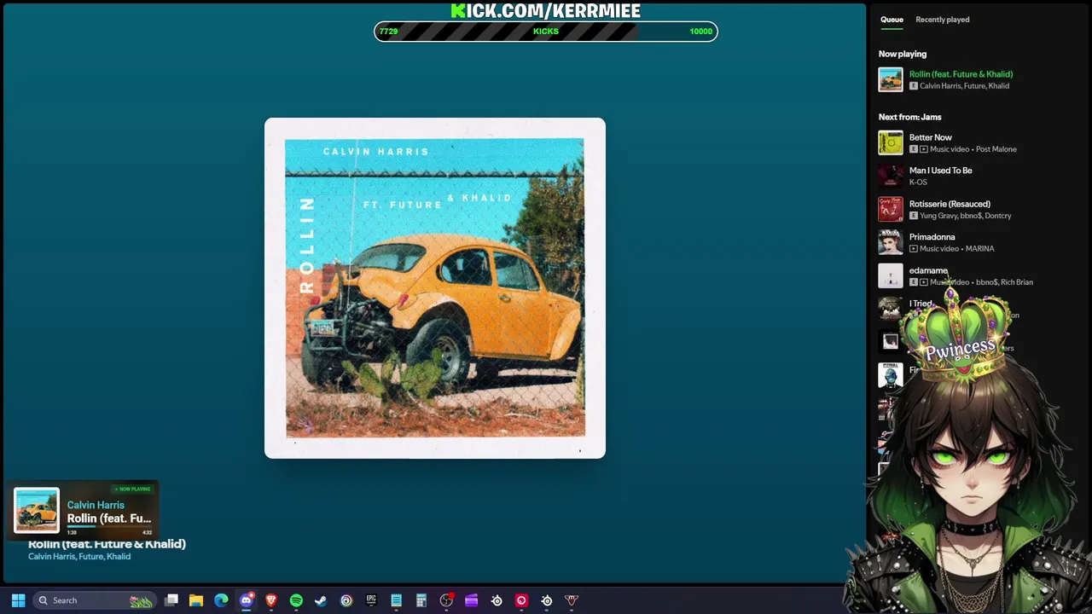Open Epic Games Launcher from the taskbar
The width and height of the screenshot is (1092, 614).
click(x=371, y=600)
